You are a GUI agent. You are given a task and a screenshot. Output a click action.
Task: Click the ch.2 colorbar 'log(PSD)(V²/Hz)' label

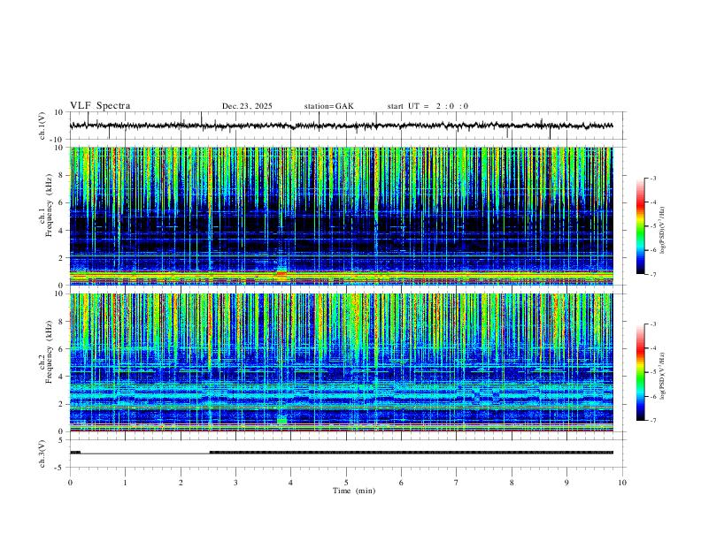(x=663, y=376)
